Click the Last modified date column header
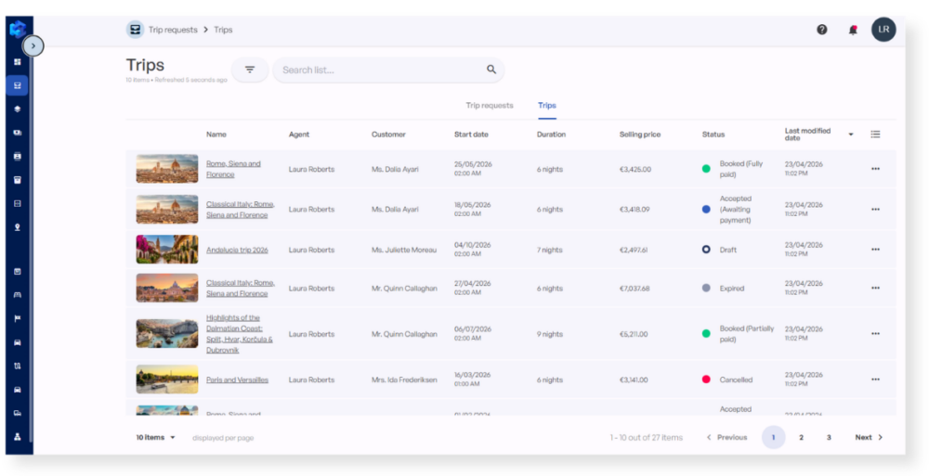The width and height of the screenshot is (929, 476). click(808, 135)
